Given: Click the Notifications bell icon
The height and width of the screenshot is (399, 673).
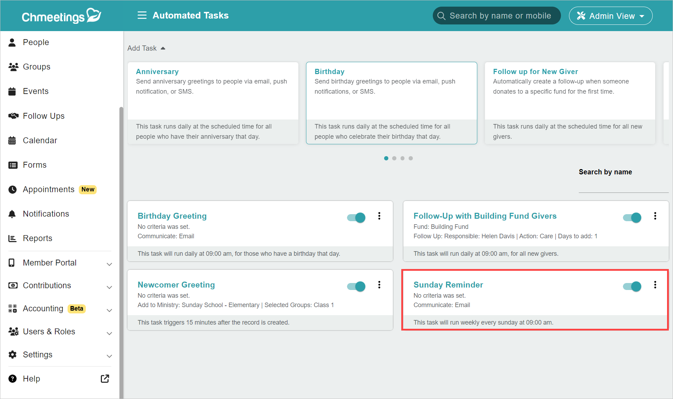Looking at the screenshot, I should (x=12, y=214).
